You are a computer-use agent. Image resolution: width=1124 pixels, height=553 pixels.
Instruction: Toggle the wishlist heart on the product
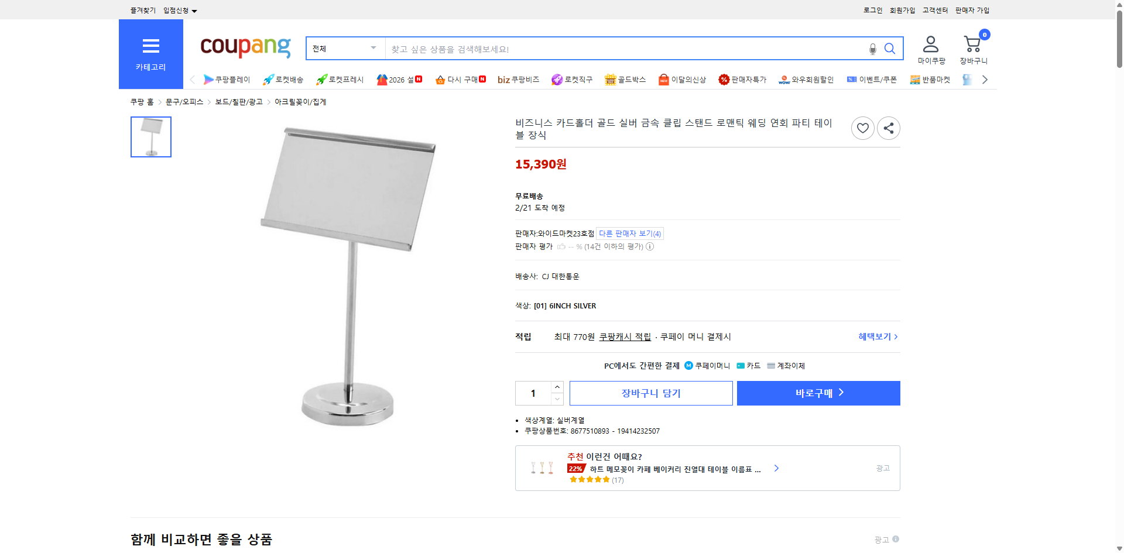862,128
